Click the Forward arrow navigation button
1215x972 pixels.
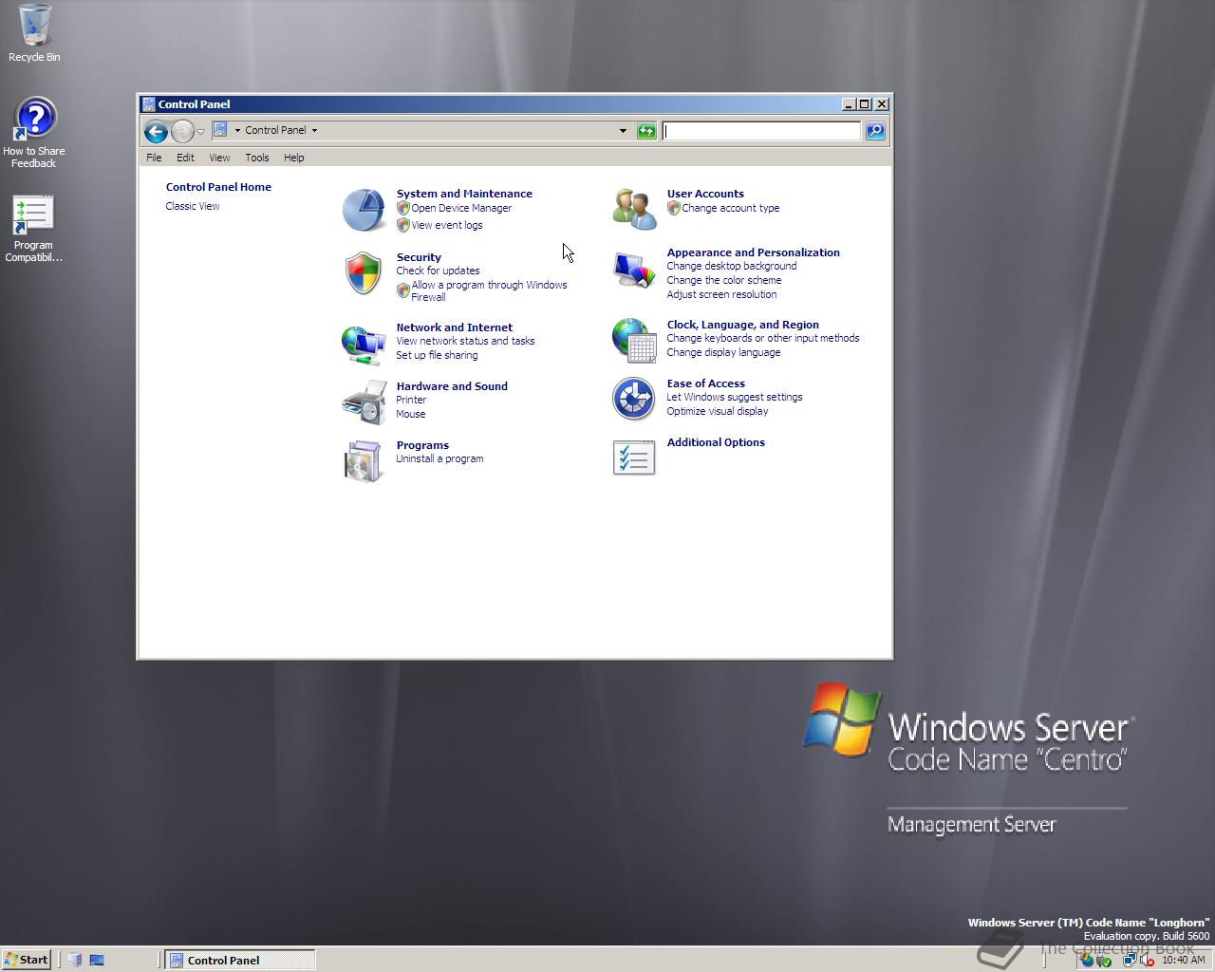(x=182, y=131)
